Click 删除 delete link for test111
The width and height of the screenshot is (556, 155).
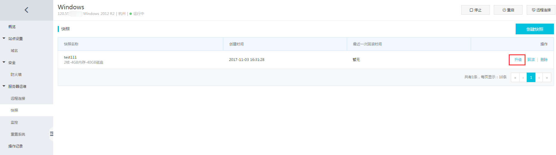tap(544, 60)
